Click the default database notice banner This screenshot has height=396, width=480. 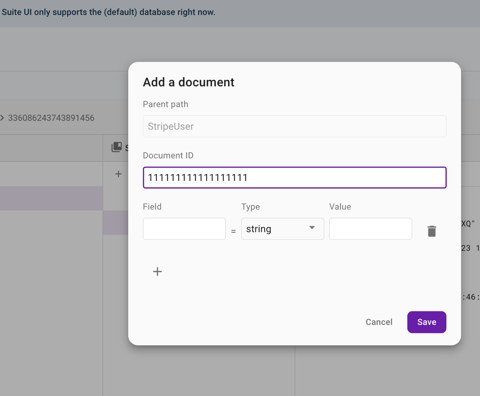tap(108, 12)
